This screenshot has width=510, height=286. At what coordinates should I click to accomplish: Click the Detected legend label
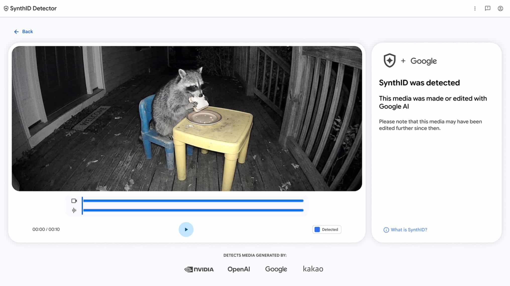[x=330, y=229]
